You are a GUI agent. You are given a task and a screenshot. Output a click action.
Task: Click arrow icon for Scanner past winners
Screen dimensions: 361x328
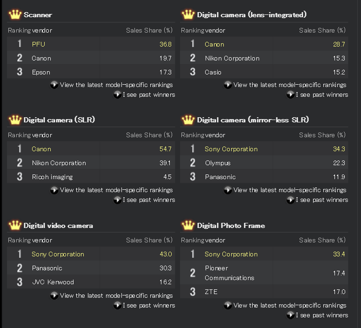click(117, 94)
